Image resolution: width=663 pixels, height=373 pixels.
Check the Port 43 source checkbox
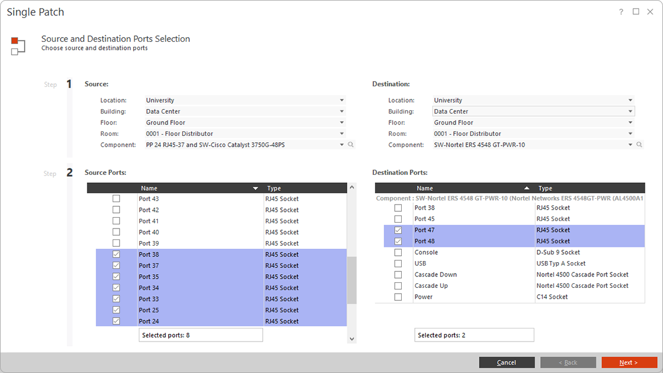click(x=117, y=199)
